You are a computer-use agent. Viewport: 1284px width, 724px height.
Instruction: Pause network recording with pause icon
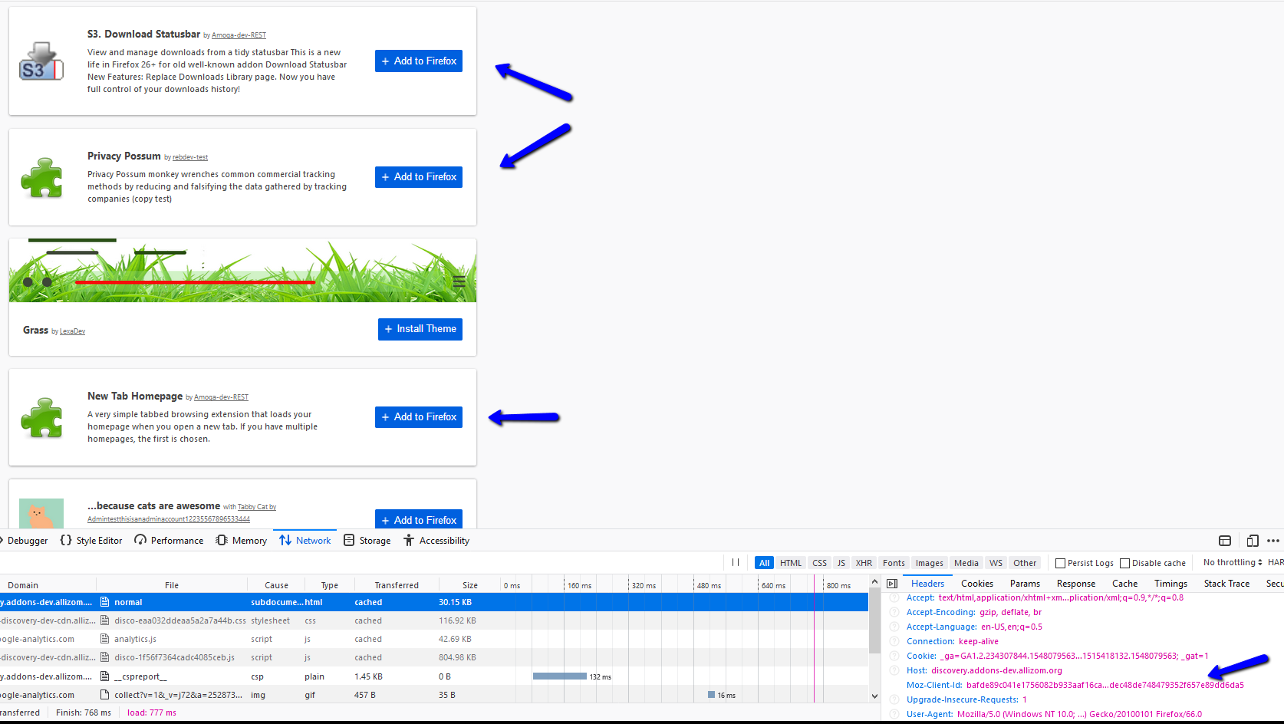click(x=736, y=562)
